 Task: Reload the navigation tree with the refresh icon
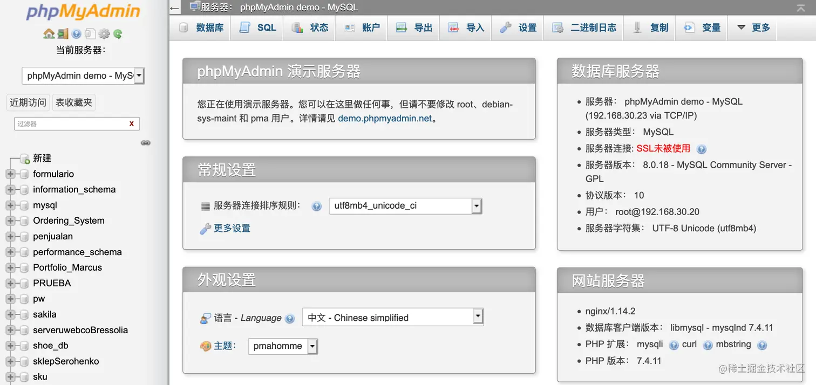click(117, 33)
